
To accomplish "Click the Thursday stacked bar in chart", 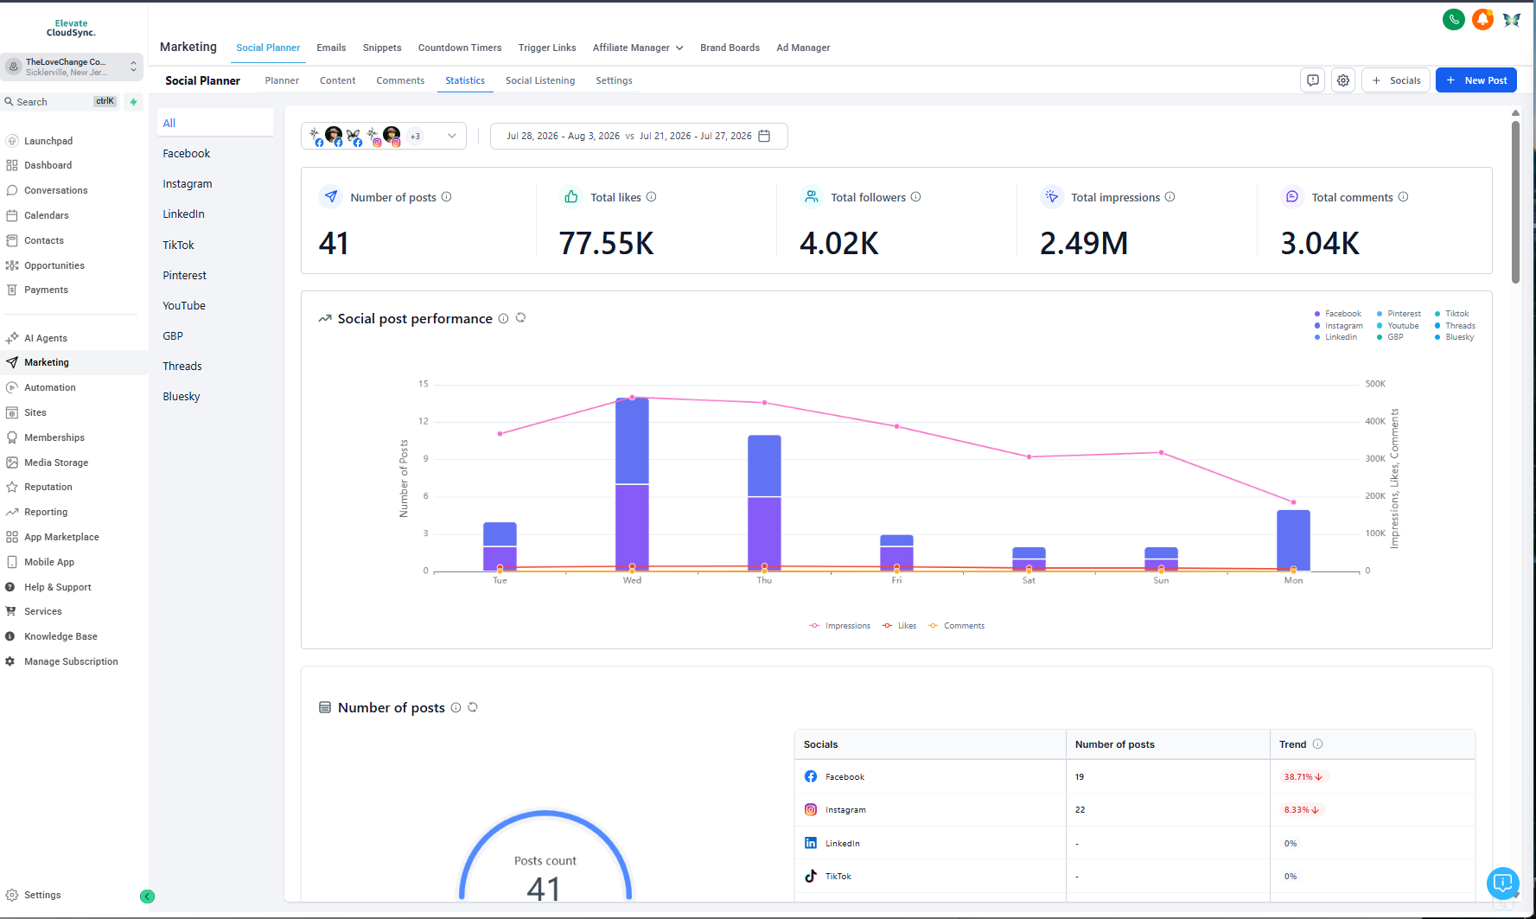I will pyautogui.click(x=764, y=503).
